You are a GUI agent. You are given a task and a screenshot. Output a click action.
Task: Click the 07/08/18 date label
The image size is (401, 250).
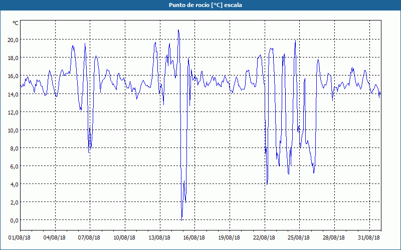pos(89,237)
